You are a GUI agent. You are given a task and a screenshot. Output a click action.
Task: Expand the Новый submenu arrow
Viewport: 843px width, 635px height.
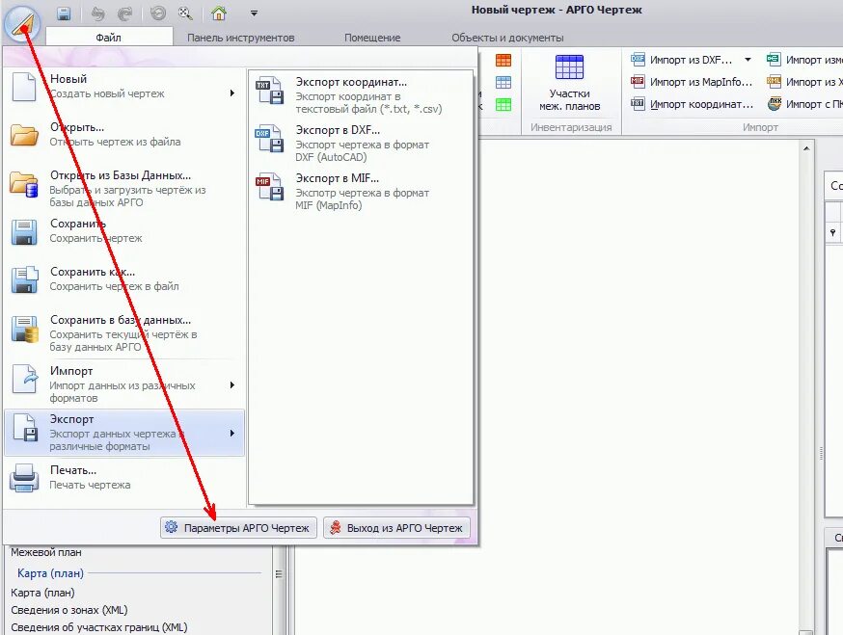click(232, 93)
